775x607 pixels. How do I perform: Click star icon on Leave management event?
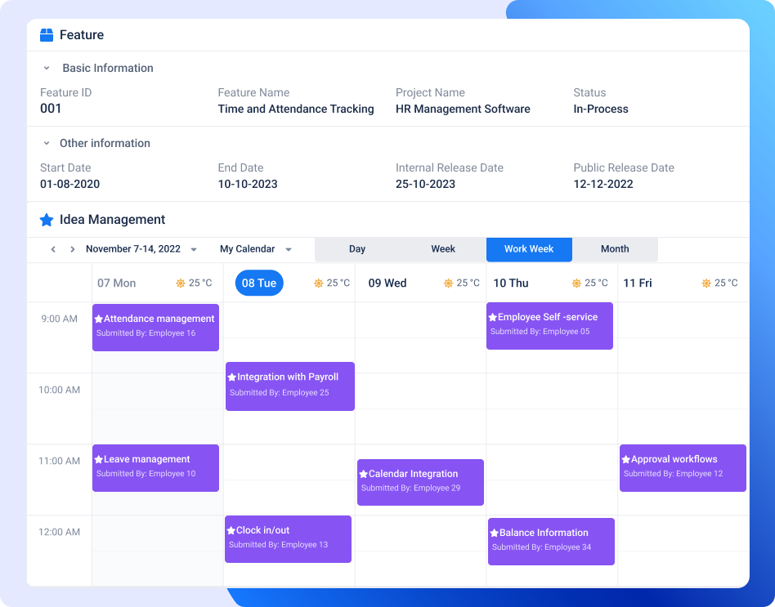point(98,460)
